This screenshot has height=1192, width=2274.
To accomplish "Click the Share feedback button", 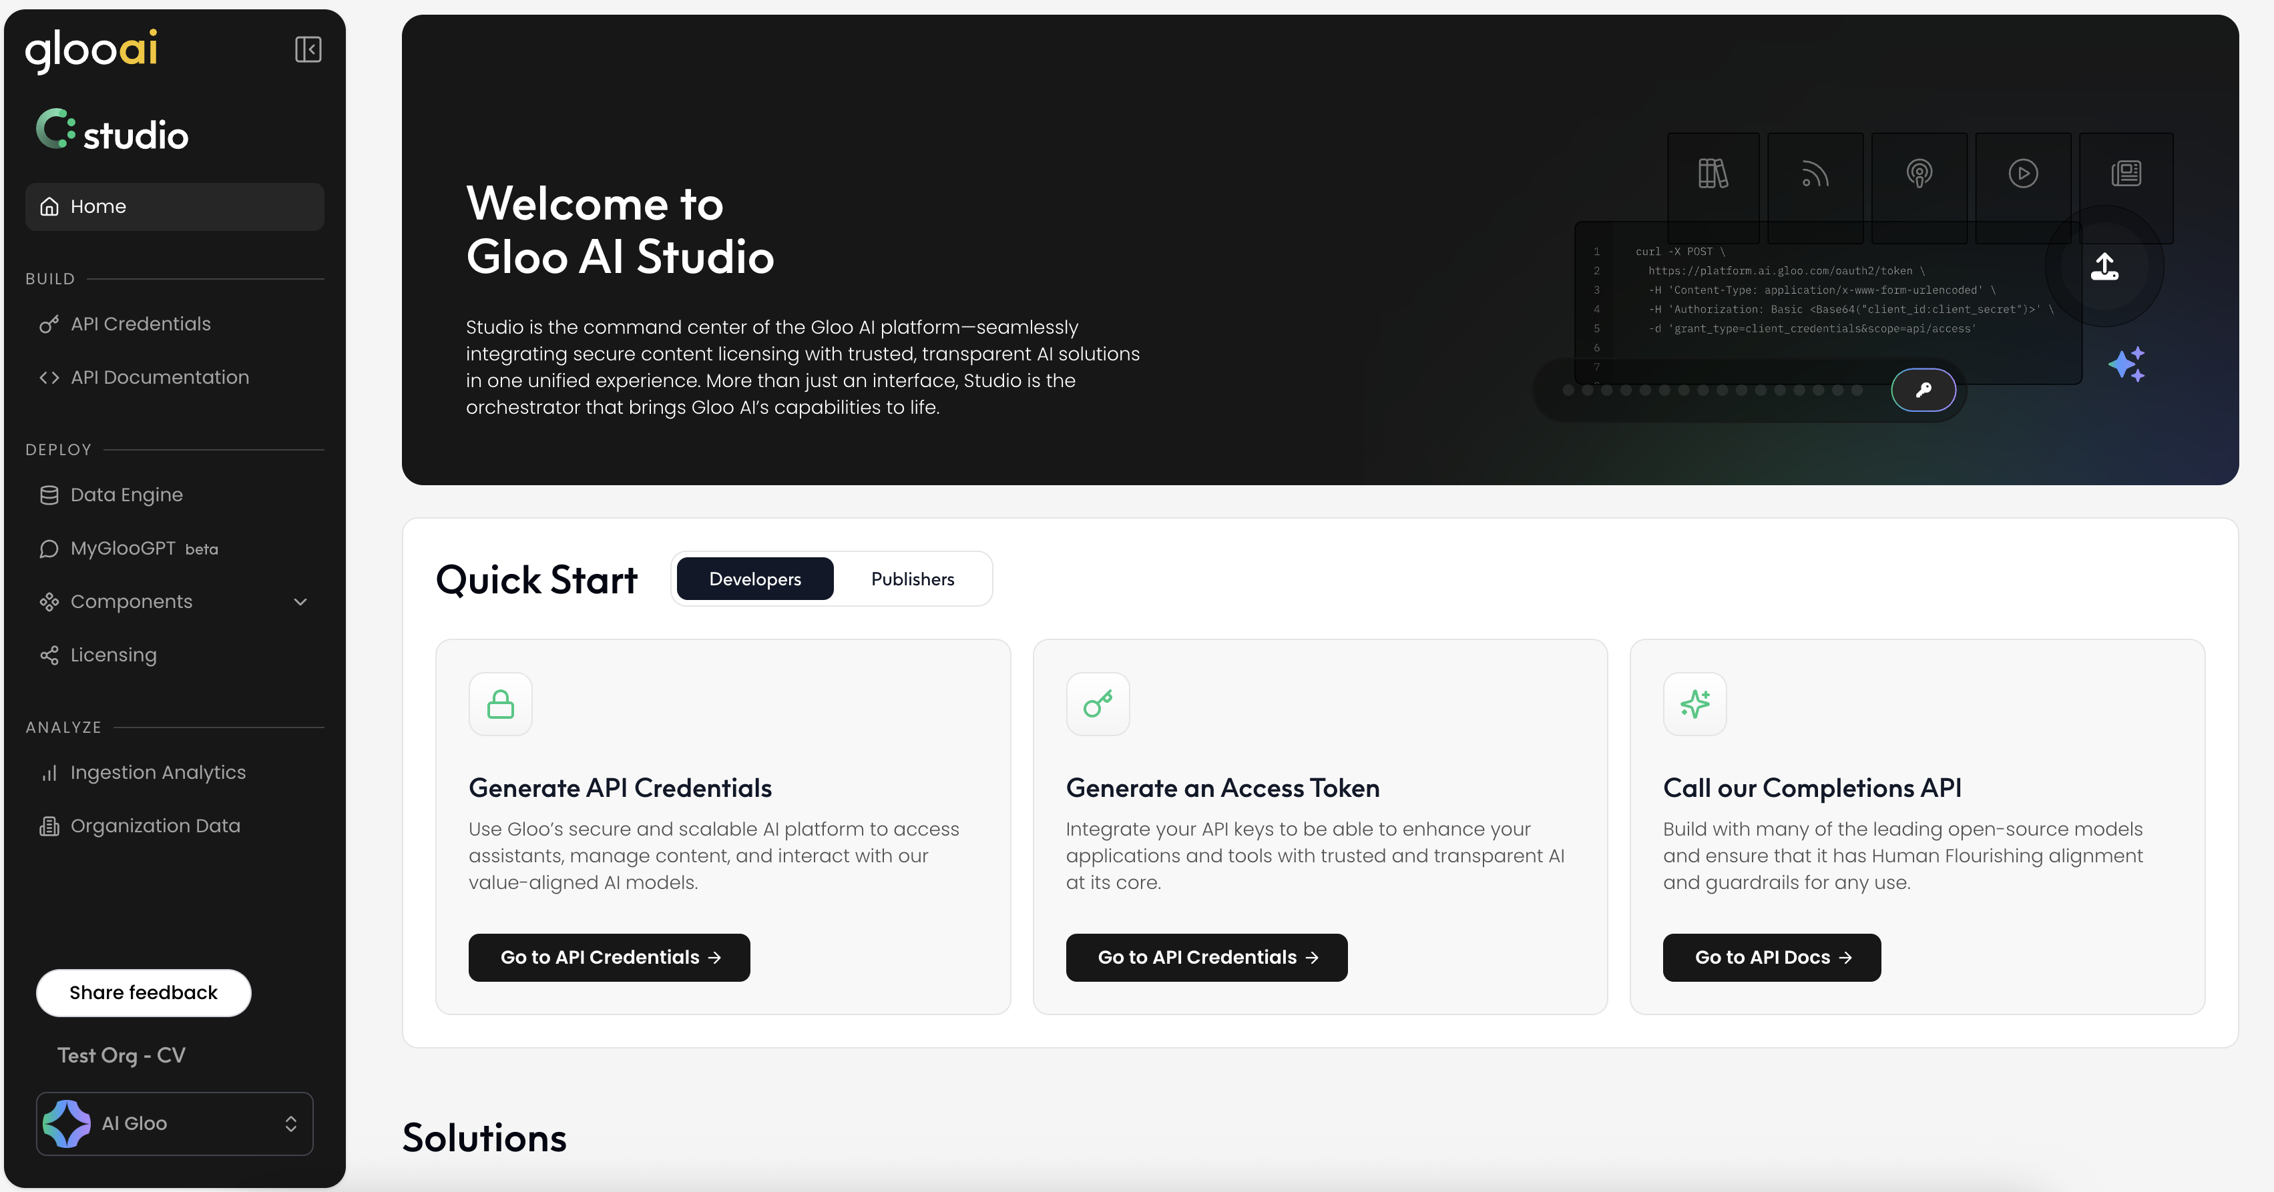I will click(144, 992).
